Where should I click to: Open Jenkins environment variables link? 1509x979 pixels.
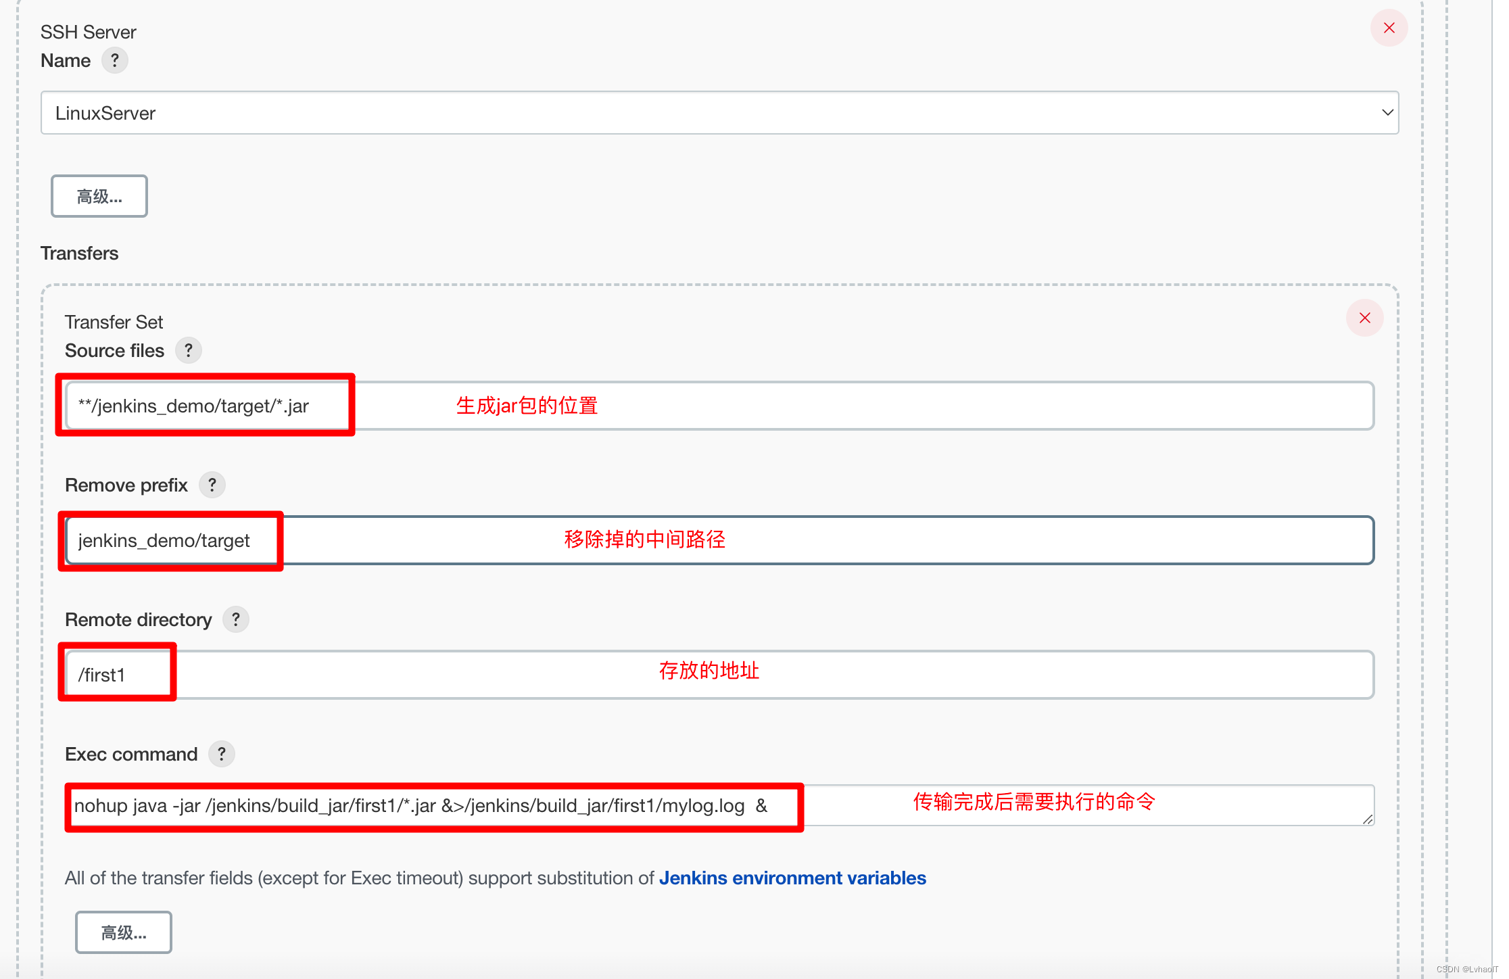point(792,878)
